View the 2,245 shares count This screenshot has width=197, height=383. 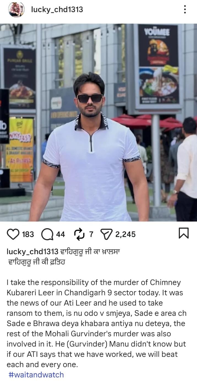click(125, 235)
